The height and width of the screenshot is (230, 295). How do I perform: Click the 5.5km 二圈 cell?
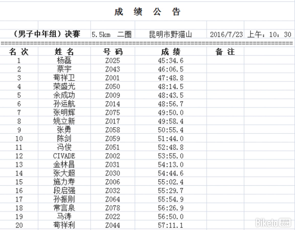(x=112, y=34)
